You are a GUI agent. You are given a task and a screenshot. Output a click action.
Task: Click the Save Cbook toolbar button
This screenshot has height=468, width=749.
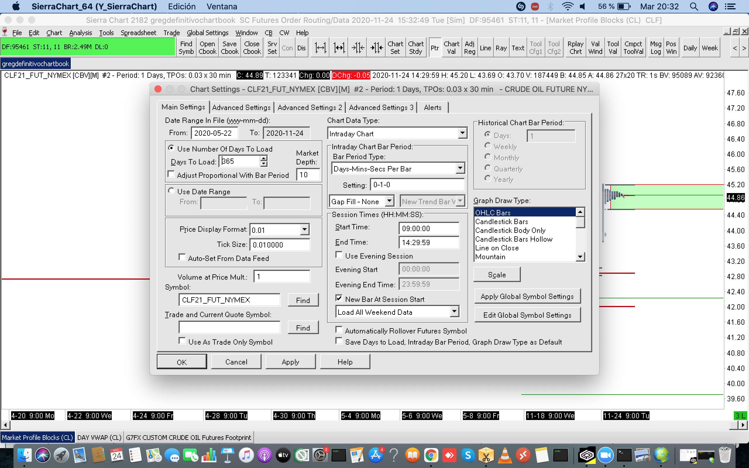[x=229, y=48]
